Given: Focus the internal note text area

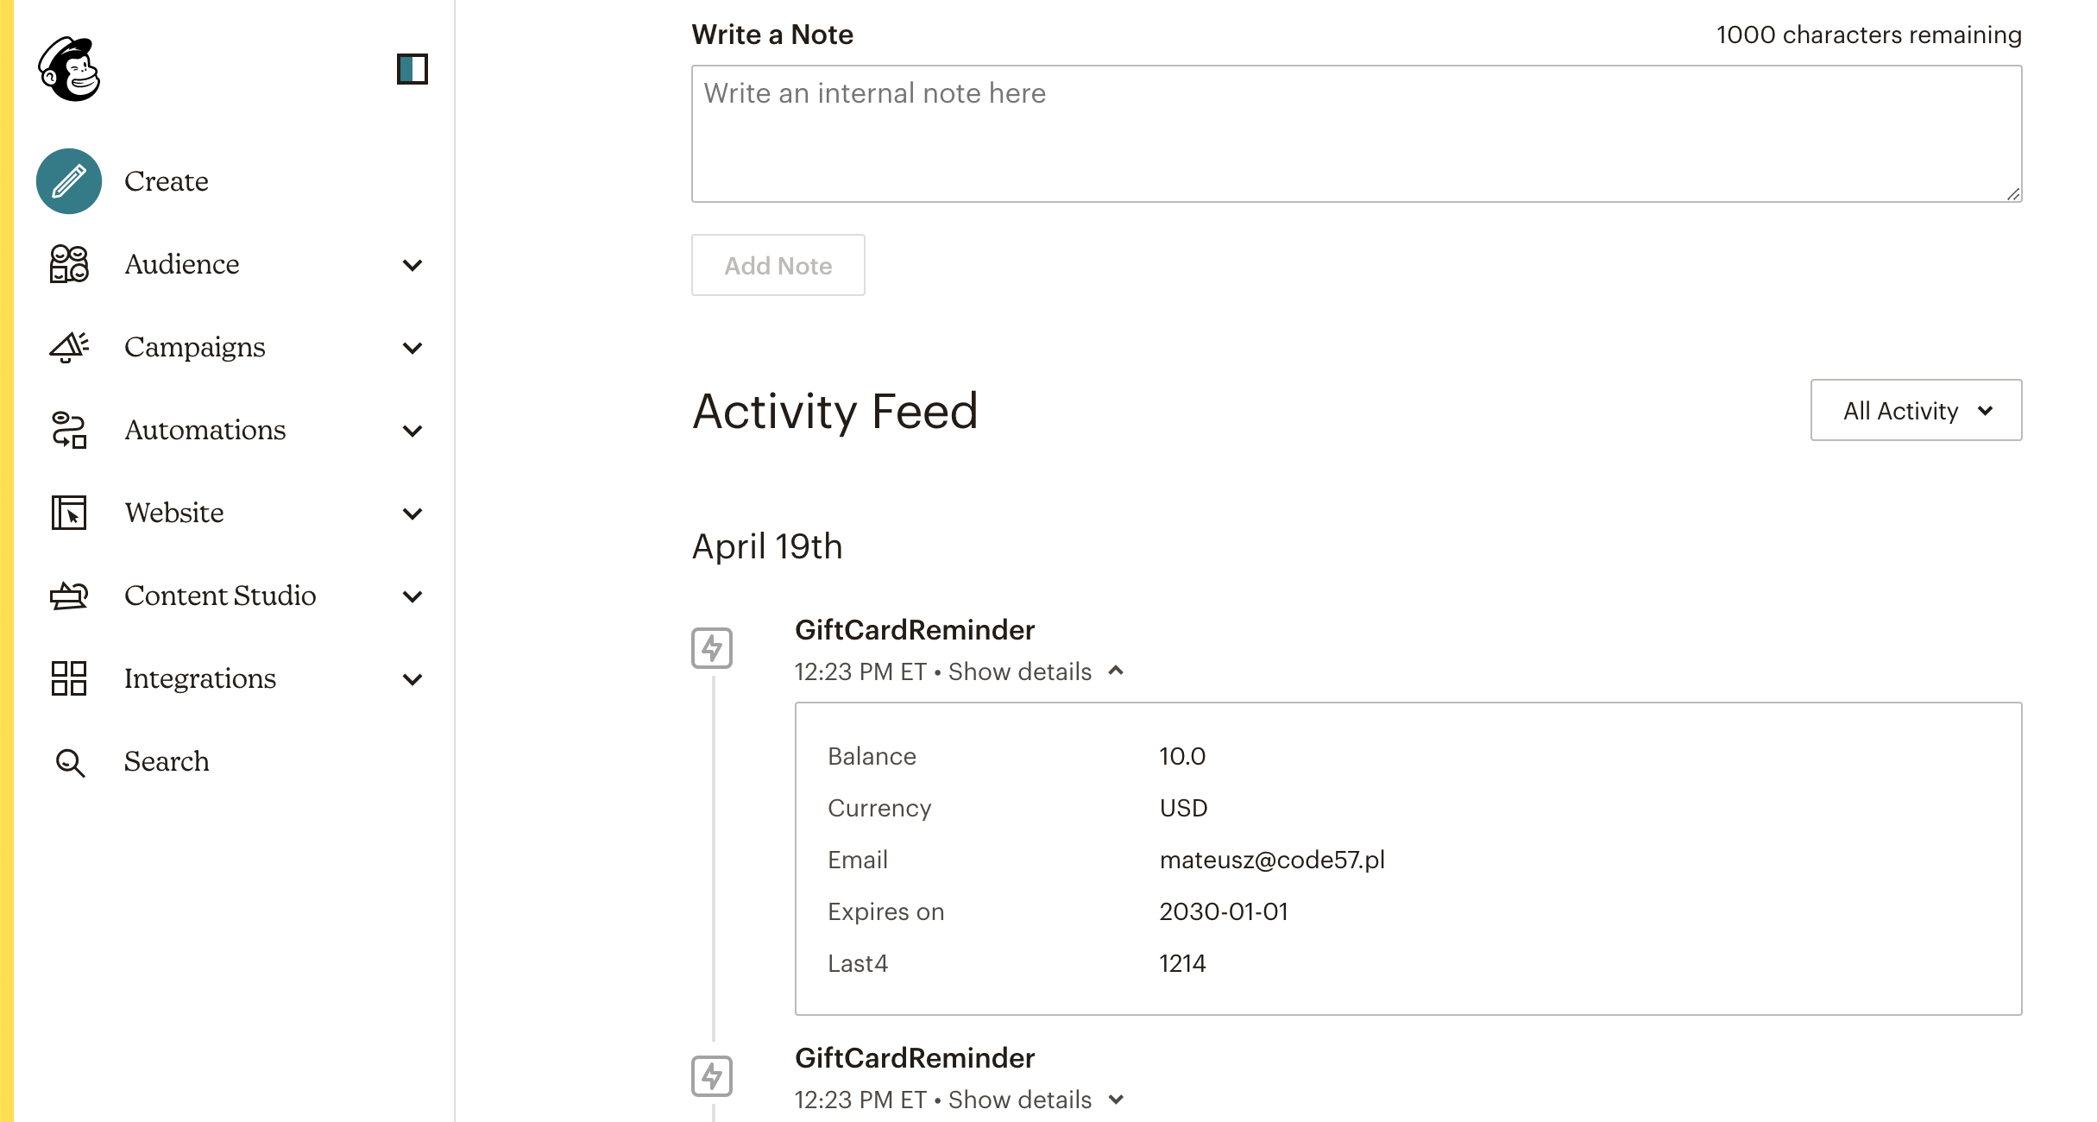Looking at the screenshot, I should 1357,134.
